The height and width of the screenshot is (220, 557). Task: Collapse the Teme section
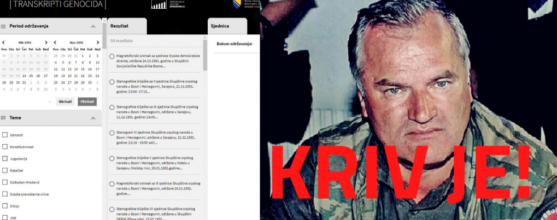click(x=93, y=118)
